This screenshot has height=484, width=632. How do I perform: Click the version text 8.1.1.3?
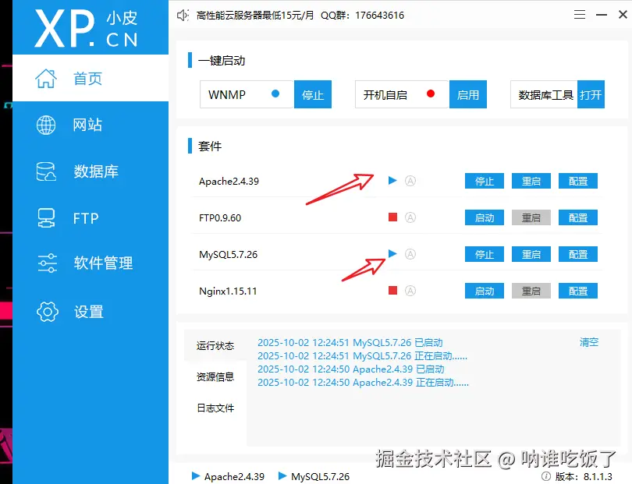click(x=598, y=476)
